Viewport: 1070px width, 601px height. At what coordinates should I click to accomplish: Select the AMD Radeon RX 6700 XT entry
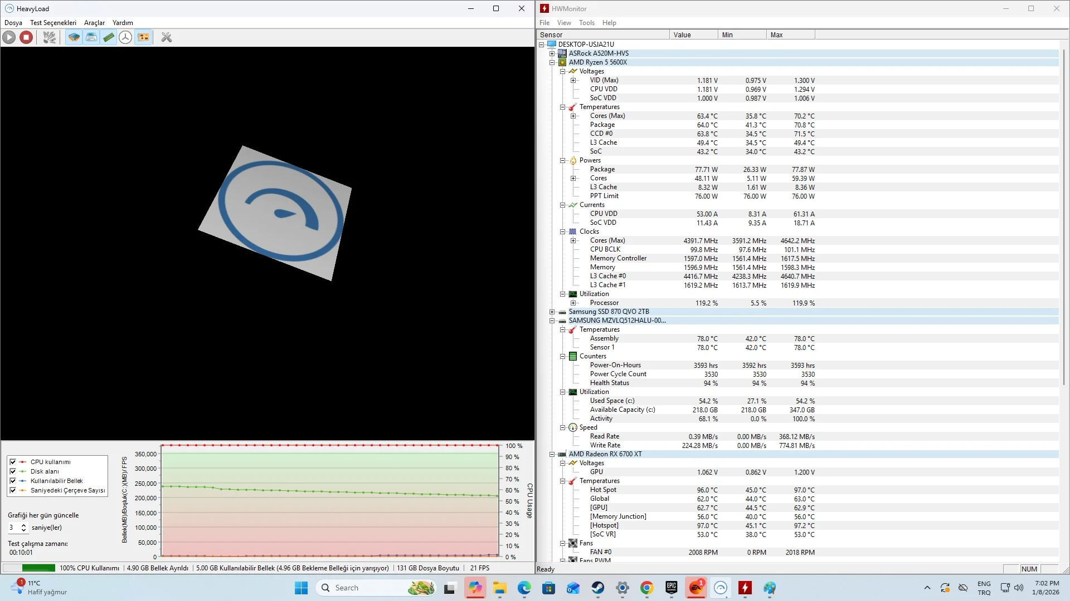pyautogui.click(x=605, y=454)
